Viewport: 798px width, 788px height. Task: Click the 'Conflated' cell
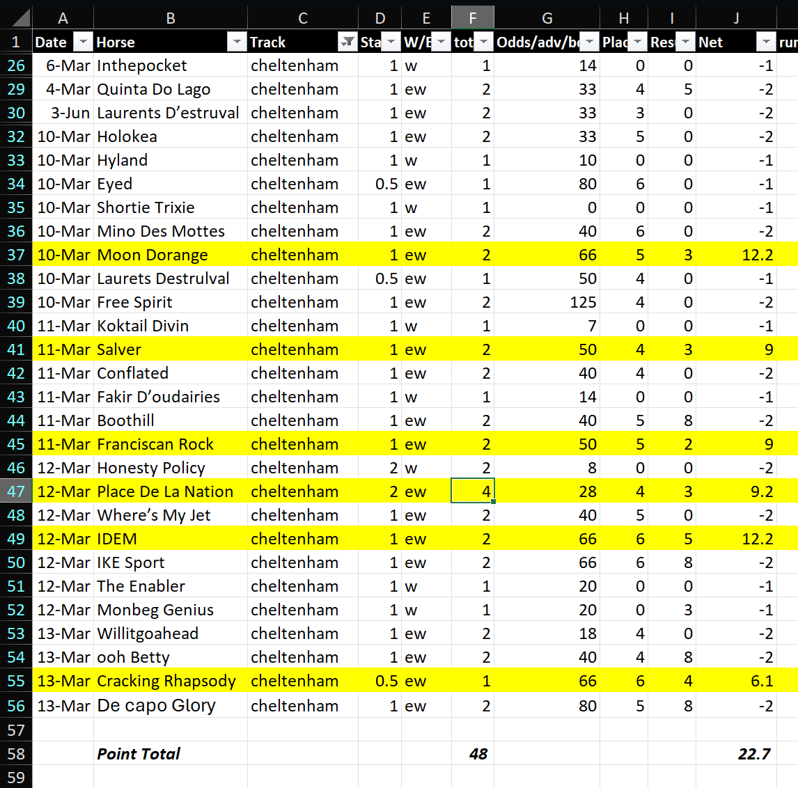[x=171, y=373]
